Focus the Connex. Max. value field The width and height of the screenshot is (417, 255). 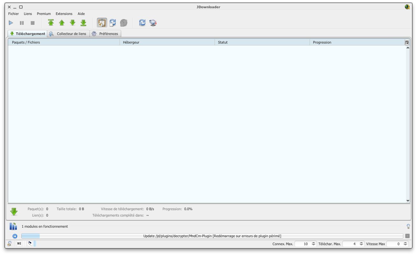point(303,244)
